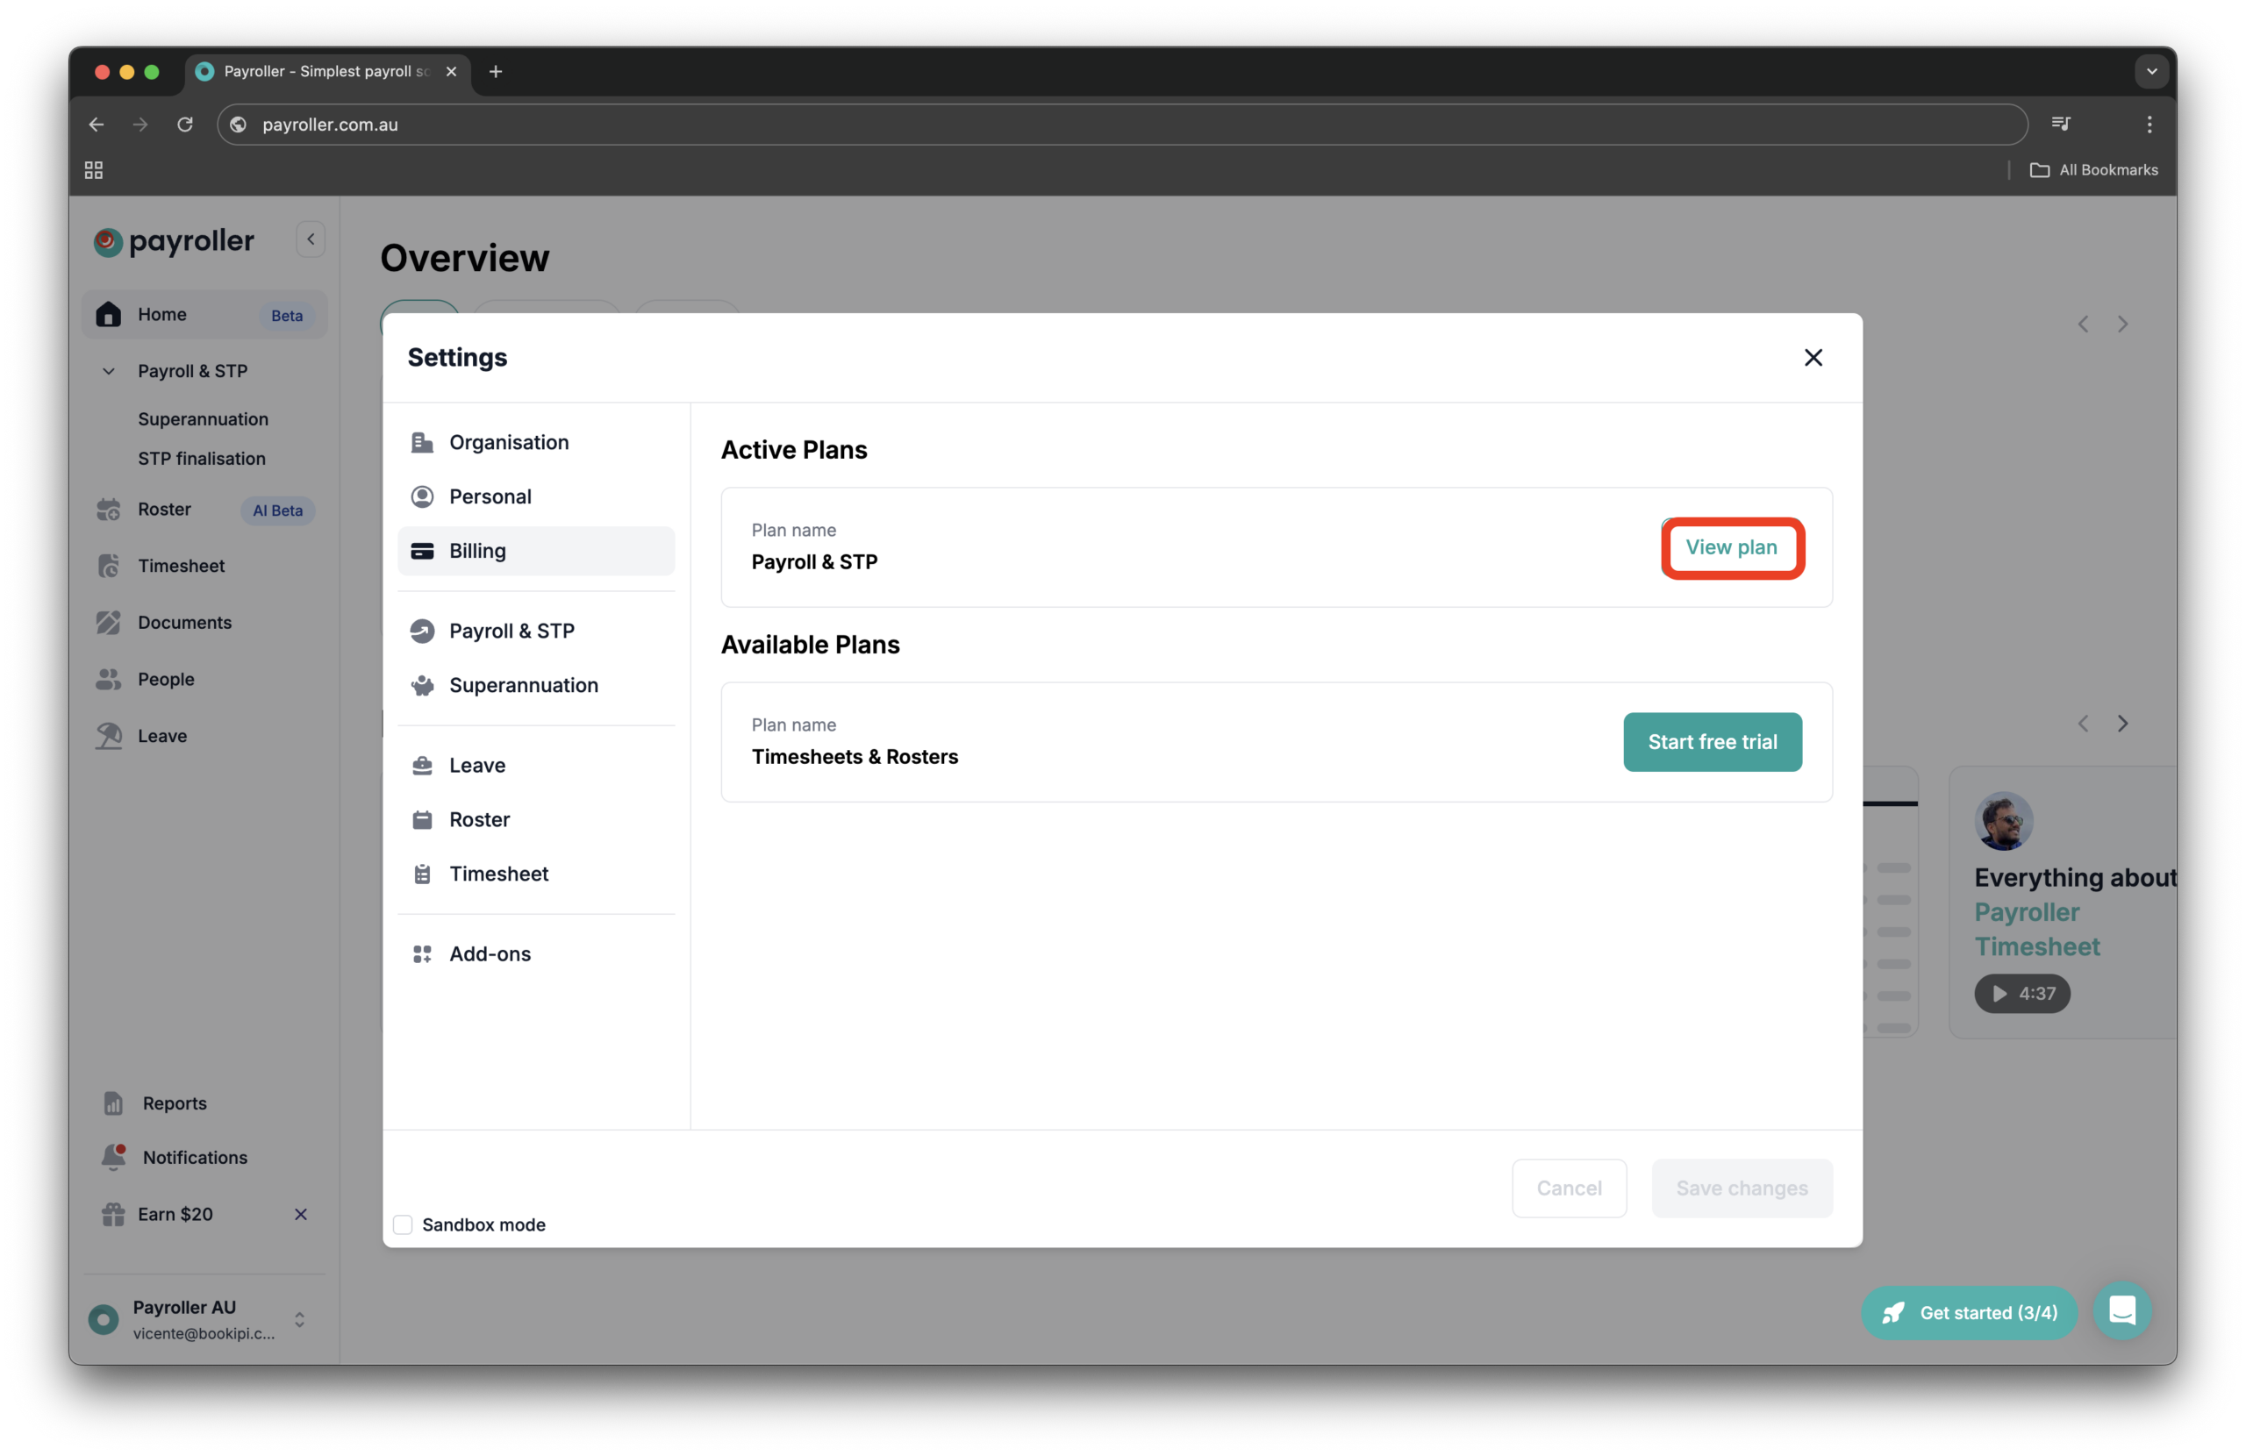Open the Reports section

point(174,1103)
